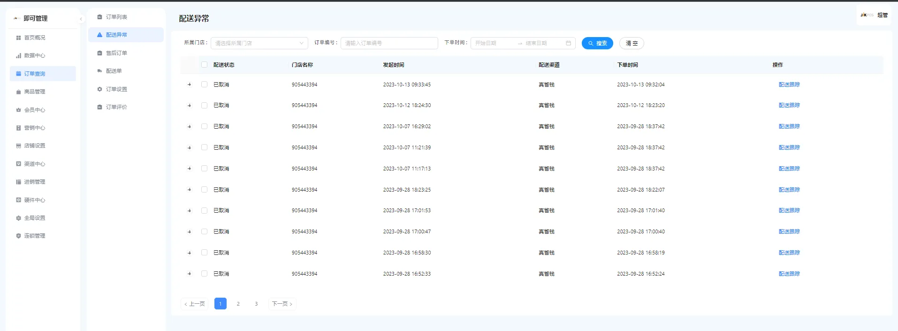Image resolution: width=898 pixels, height=331 pixels.
Task: Click the 会员中心 sidebar icon
Action: pos(18,110)
